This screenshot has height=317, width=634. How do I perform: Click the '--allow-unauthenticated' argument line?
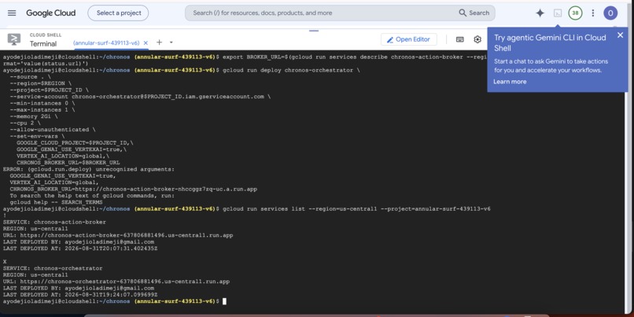tap(53, 130)
